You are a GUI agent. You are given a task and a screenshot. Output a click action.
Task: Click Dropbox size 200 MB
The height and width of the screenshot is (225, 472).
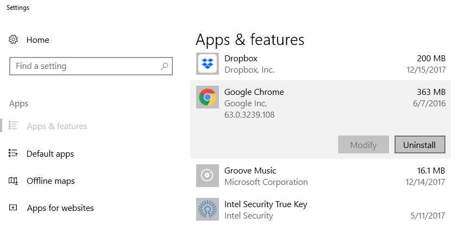[431, 59]
